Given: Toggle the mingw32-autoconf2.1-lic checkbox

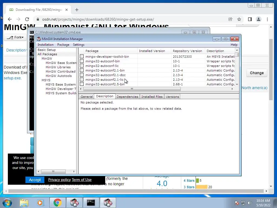Looking at the screenshot, I should [x=82, y=79].
